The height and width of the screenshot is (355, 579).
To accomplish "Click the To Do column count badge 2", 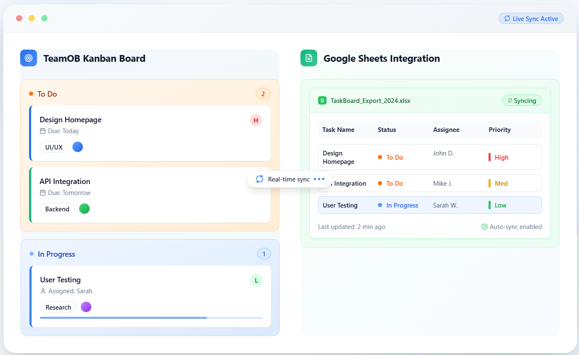I will coord(263,94).
